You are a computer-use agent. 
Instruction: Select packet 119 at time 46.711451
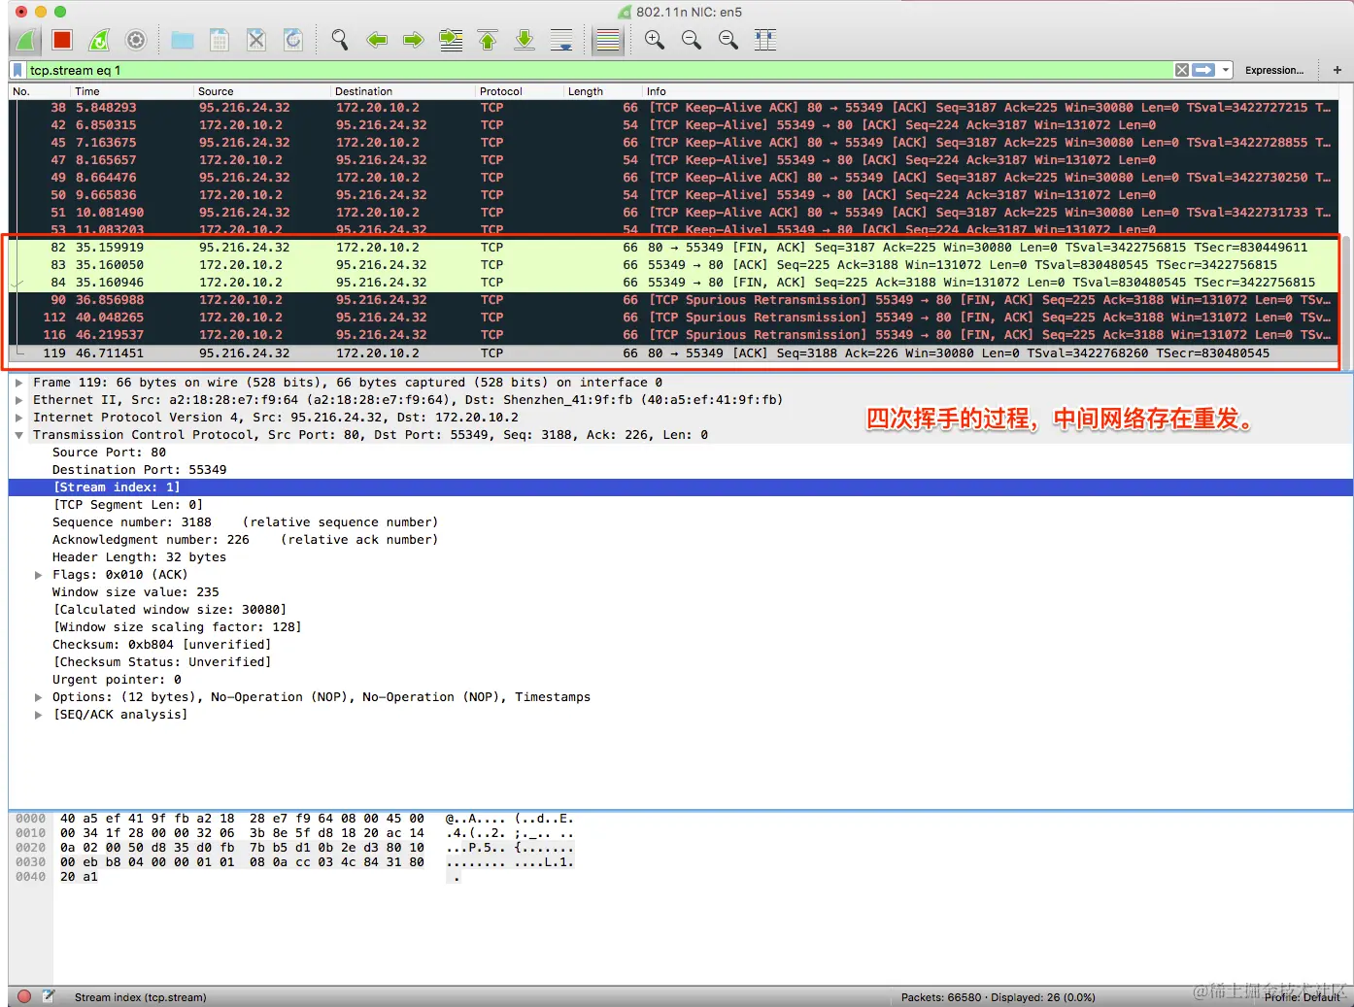pyautogui.click(x=674, y=353)
